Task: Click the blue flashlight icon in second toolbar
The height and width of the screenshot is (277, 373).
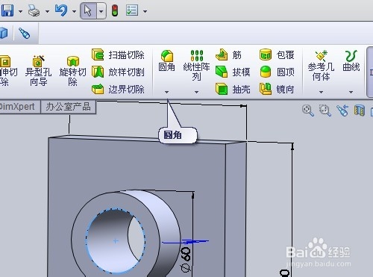Action: [x=25, y=33]
